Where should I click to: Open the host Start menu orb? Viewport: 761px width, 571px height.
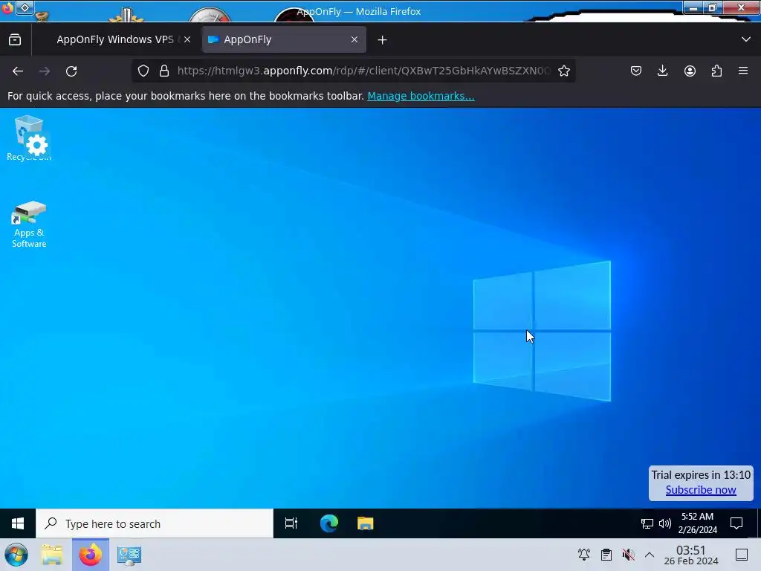(16, 555)
